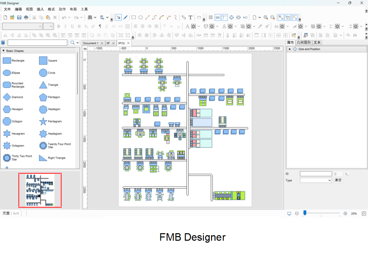
Task: Print the drawing with printer icon
Action: 26,17
